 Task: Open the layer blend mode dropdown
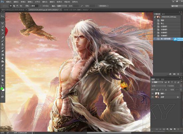tap(158, 86)
